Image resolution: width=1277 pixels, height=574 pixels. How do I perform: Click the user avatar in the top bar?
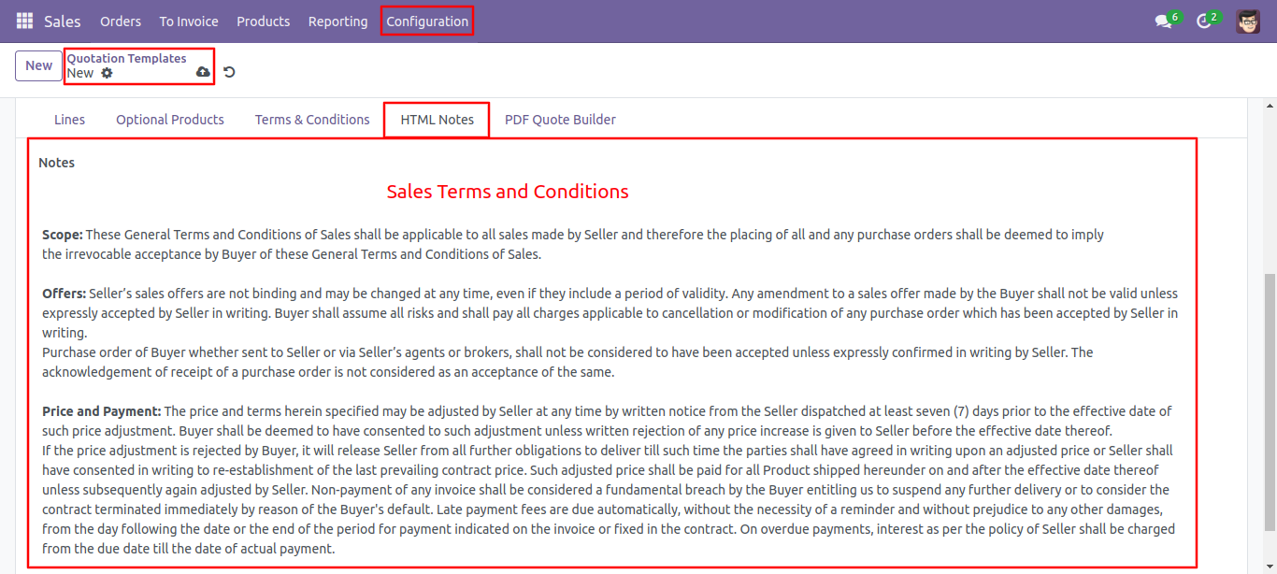pyautogui.click(x=1248, y=21)
